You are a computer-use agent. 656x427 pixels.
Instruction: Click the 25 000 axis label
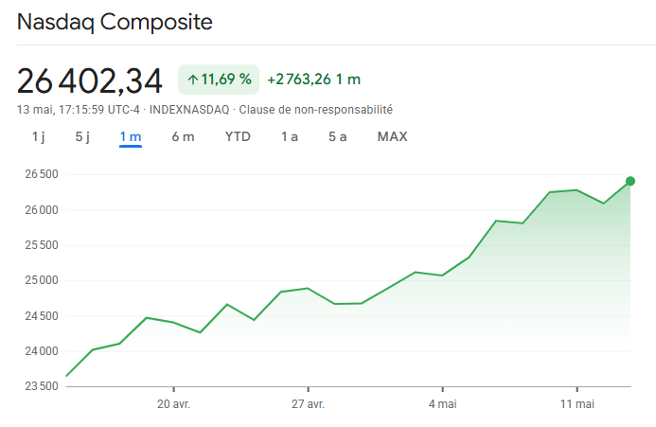coord(42,280)
